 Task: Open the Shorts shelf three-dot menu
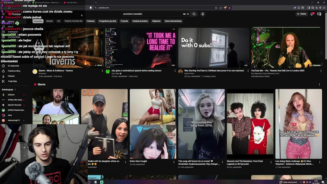319,84
